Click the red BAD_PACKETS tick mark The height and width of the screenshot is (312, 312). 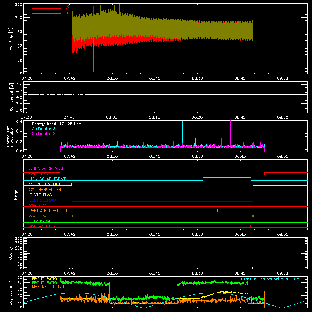251,226
